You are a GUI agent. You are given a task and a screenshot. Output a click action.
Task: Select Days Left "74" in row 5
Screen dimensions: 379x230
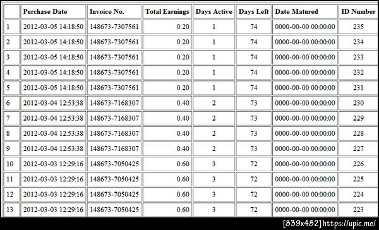[x=253, y=88]
